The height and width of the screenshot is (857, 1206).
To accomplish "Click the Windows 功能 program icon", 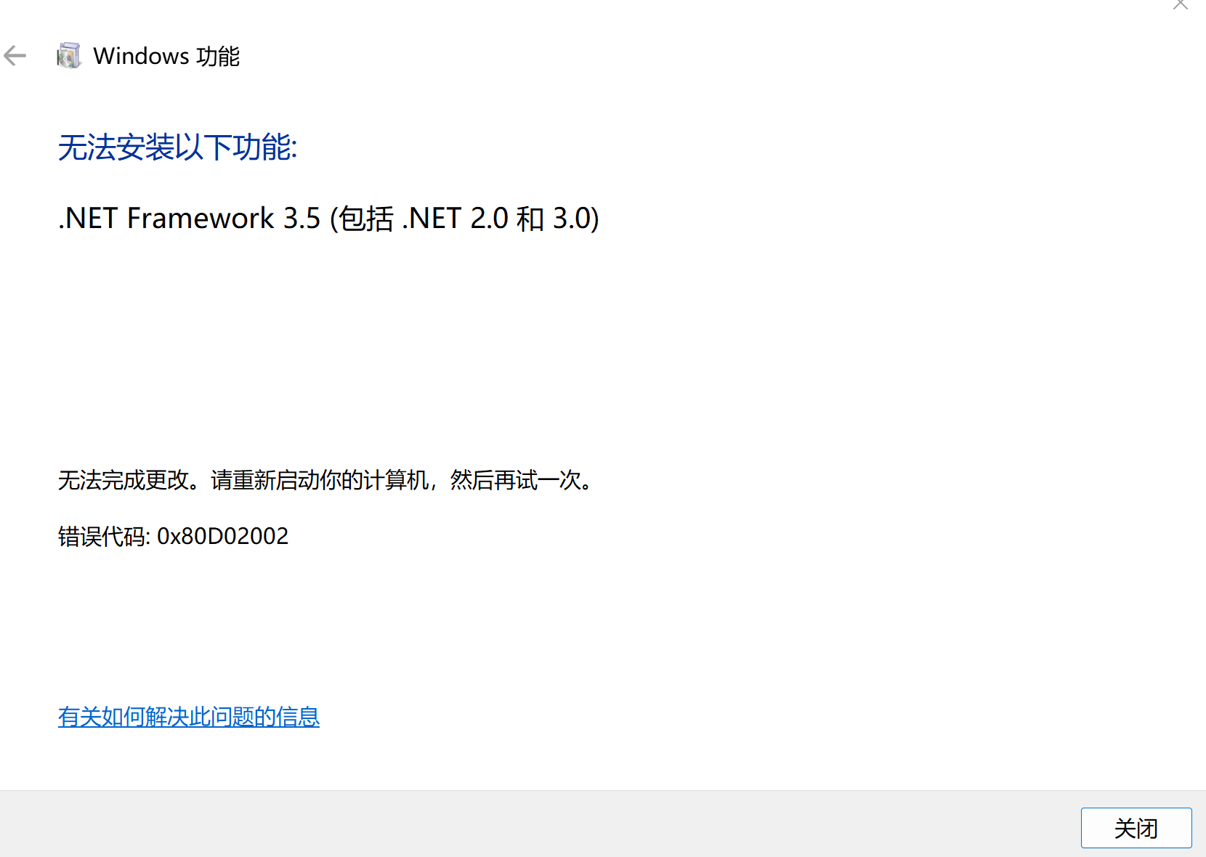I will point(69,56).
